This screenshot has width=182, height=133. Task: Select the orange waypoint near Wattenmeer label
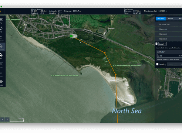click(105, 53)
